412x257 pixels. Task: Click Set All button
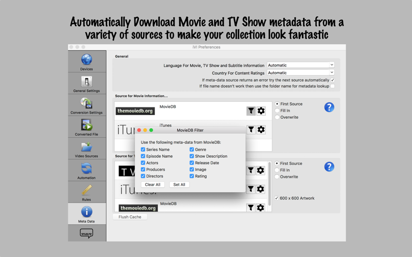(179, 185)
